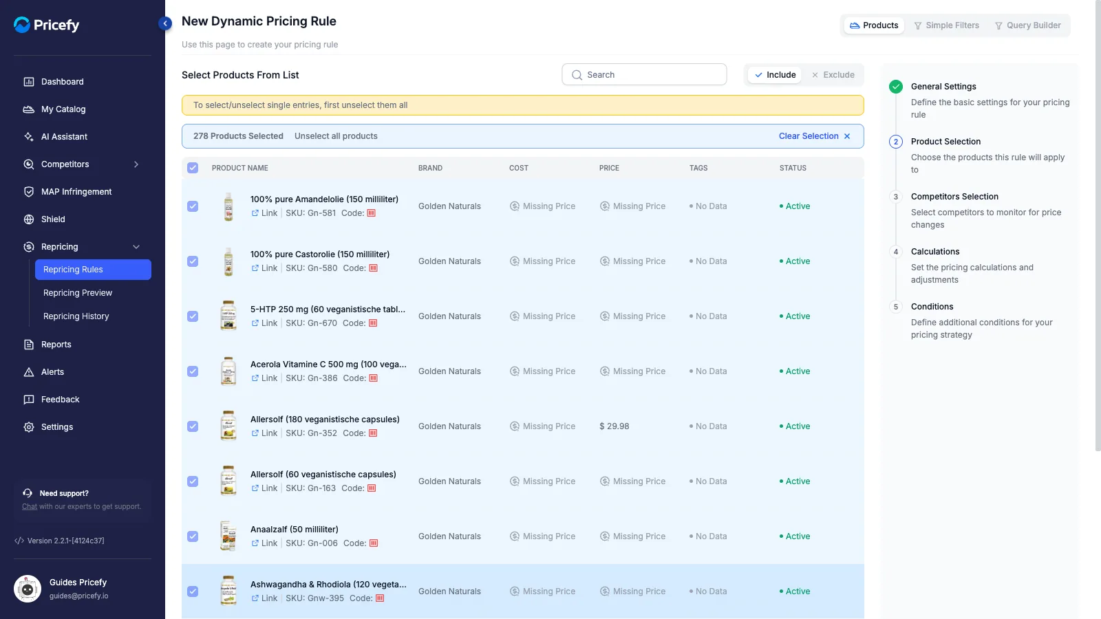Expand the Competitors submenu chevron
The image size is (1101, 619).
(x=136, y=164)
